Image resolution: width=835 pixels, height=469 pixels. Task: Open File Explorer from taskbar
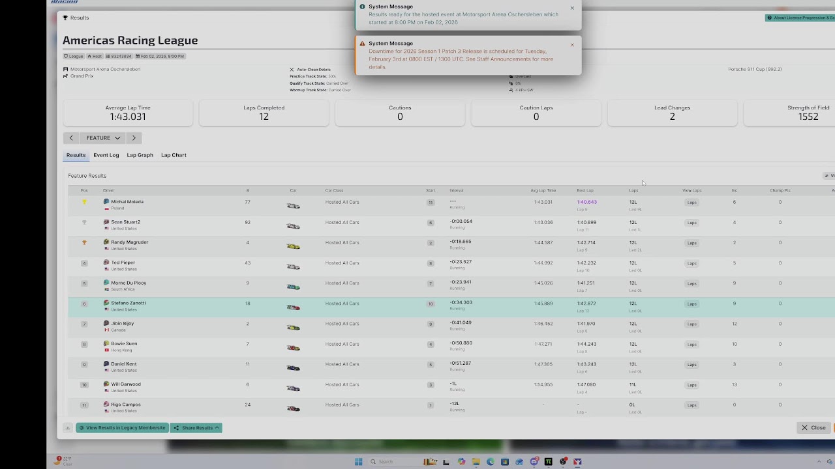click(x=476, y=461)
